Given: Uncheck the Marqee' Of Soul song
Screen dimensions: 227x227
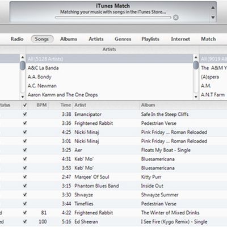Looking at the screenshot, I should coord(25,176).
